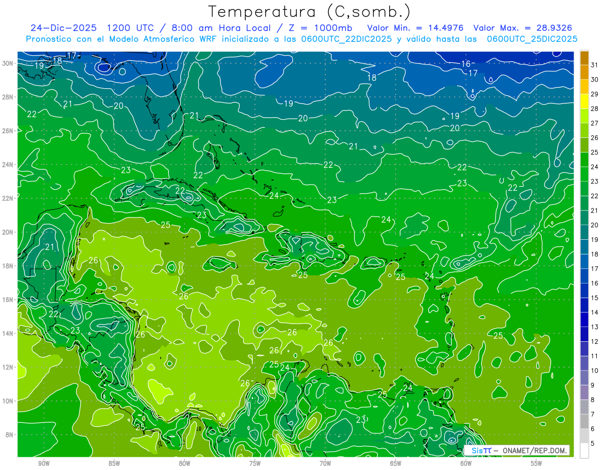Click the "9" label on the color scale

593,385
